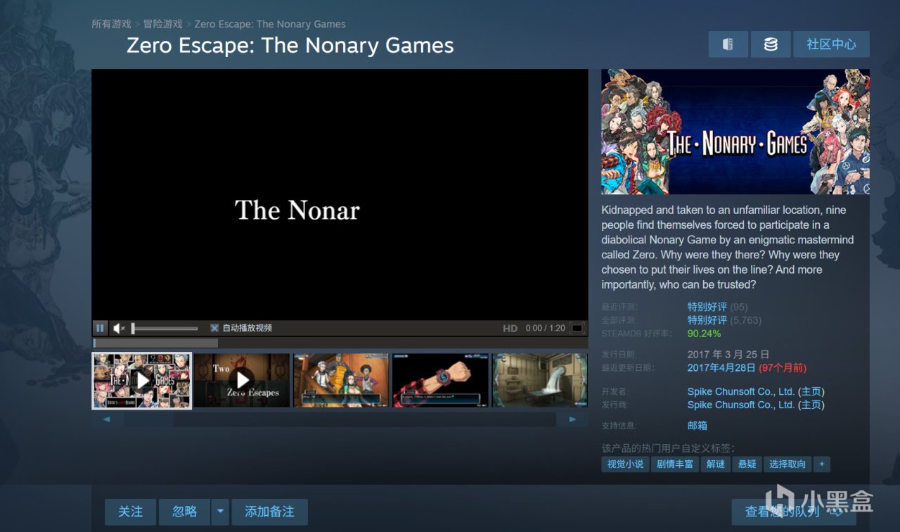
Task: Open the SteamDB database icon button
Action: [771, 44]
